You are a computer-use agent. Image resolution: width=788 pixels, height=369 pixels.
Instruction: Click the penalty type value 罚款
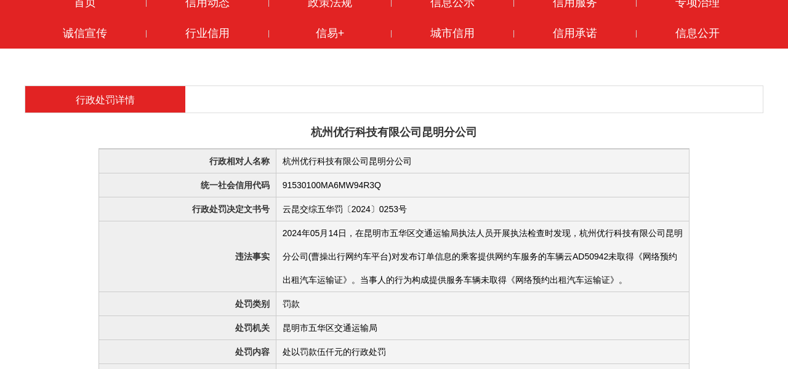pos(291,304)
